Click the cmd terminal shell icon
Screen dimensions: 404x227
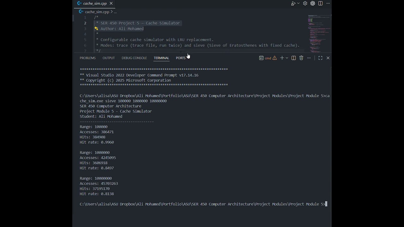[x=261, y=58]
